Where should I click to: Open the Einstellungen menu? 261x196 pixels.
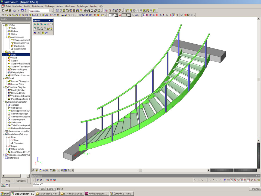click(82, 6)
